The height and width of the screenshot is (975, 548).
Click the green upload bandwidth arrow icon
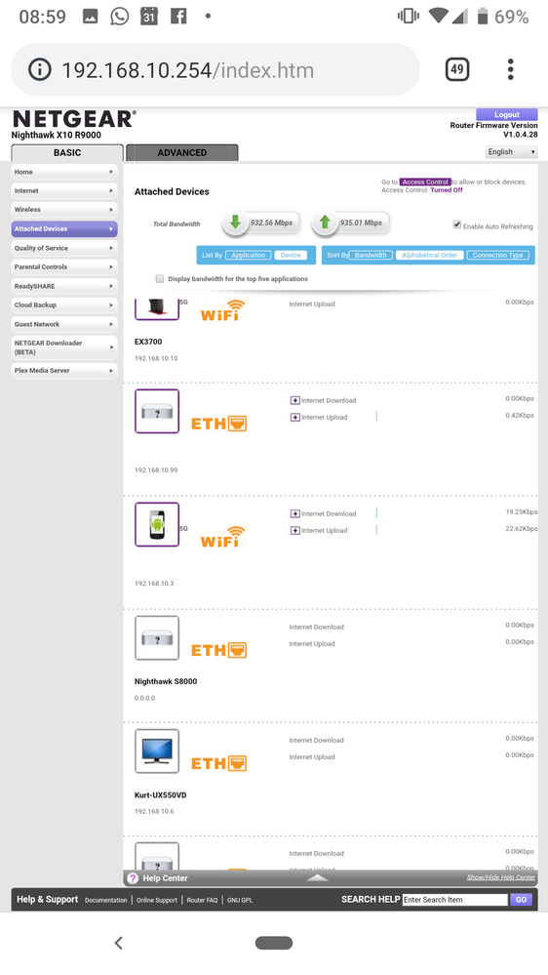click(325, 223)
